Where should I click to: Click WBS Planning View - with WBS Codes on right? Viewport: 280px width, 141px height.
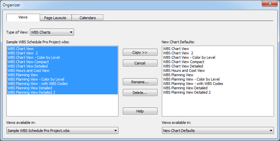click(x=193, y=84)
